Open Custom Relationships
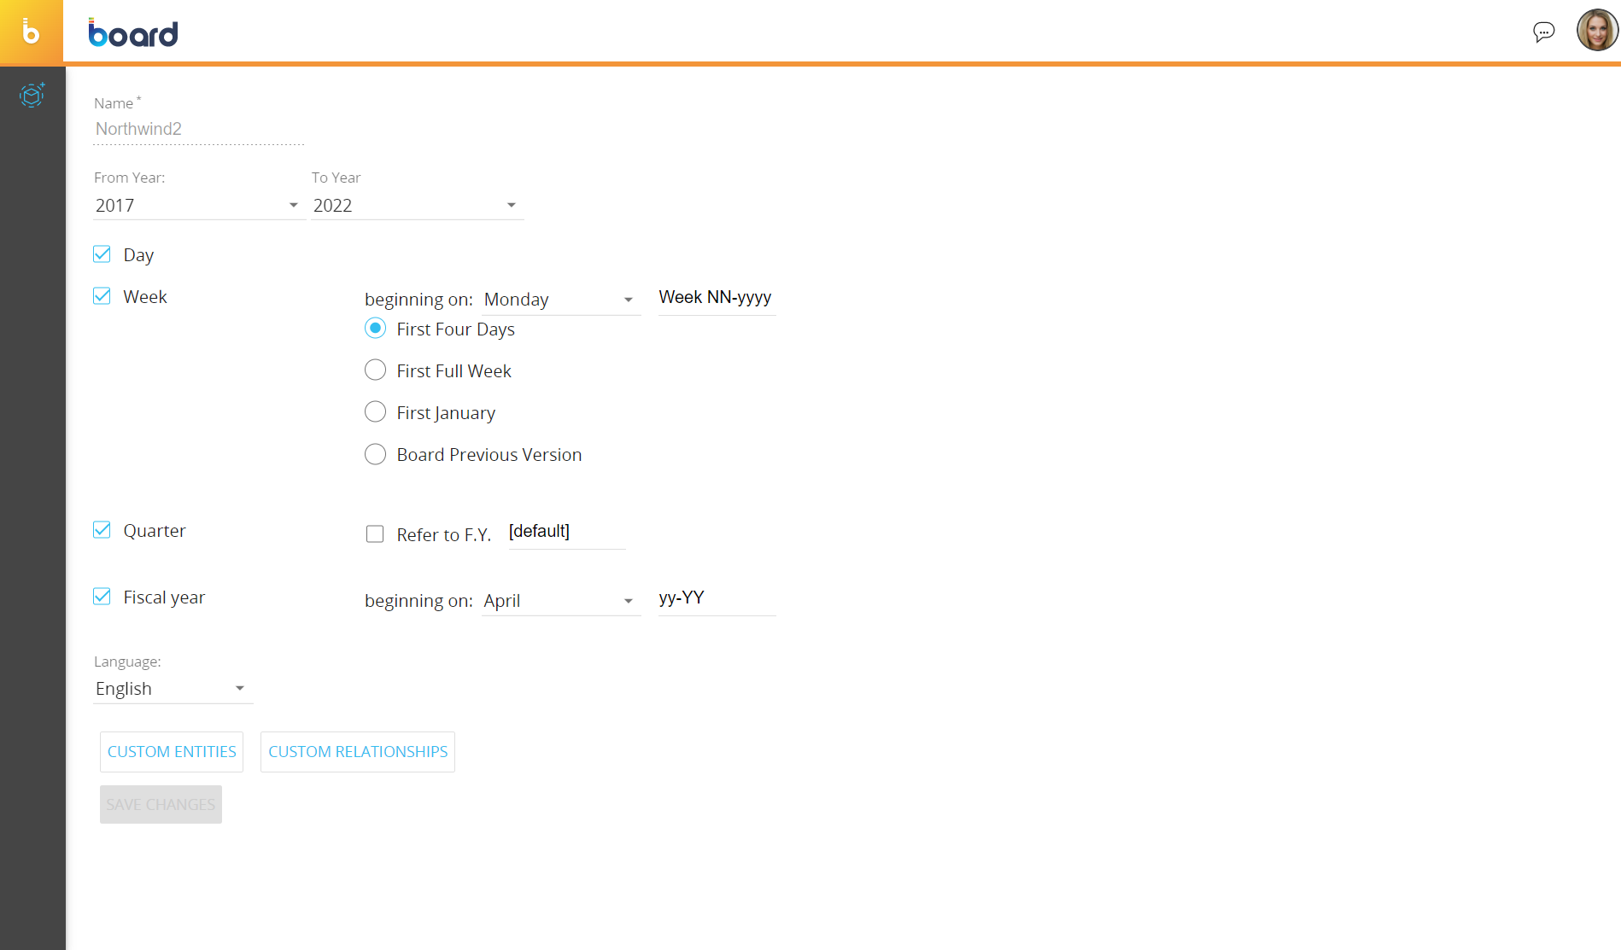The height and width of the screenshot is (950, 1621). (358, 752)
